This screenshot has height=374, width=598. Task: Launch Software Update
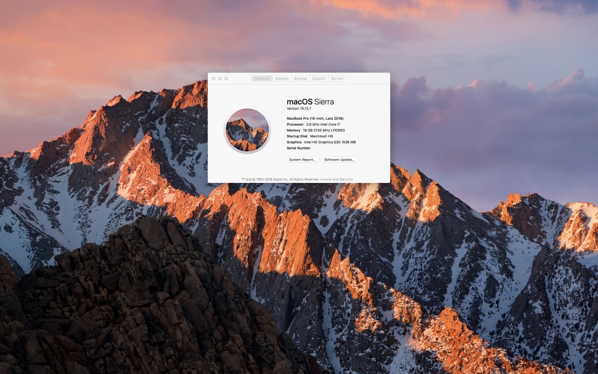coord(339,160)
